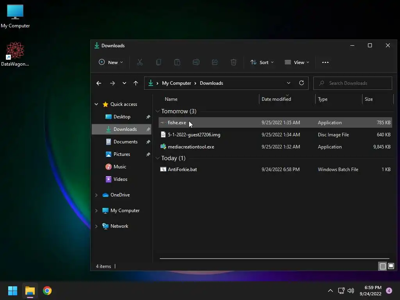Open the New dropdown button
The width and height of the screenshot is (400, 300).
[111, 62]
